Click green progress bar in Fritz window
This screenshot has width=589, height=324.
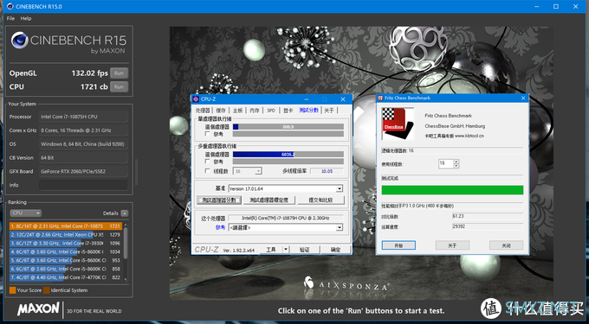click(x=452, y=190)
